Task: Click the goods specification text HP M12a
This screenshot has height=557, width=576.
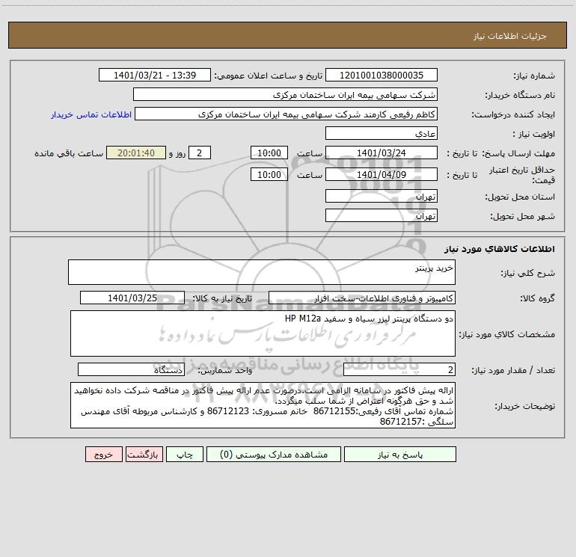Action: coord(303,318)
